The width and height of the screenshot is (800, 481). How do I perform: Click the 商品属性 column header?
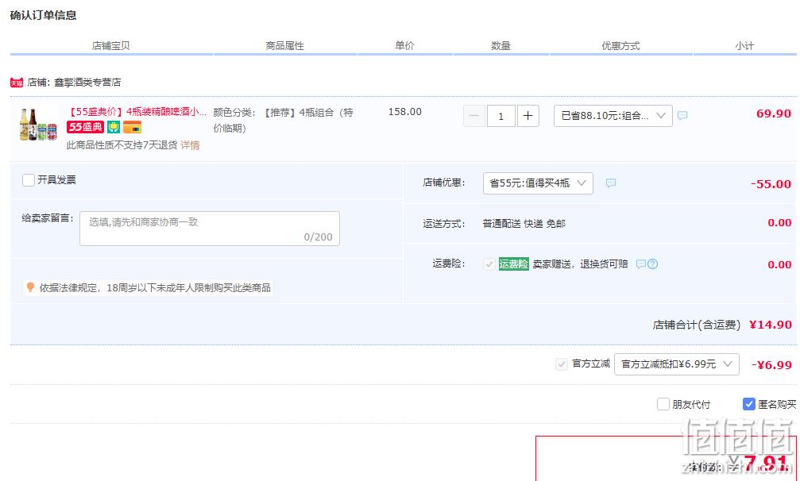pyautogui.click(x=284, y=46)
